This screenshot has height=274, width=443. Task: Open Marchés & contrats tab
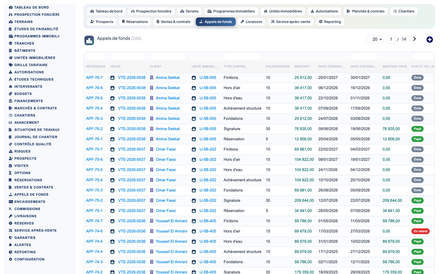[365, 11]
